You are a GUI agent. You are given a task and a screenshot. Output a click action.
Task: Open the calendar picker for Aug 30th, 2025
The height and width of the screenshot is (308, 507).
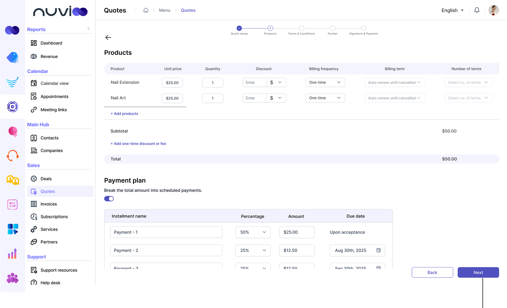(x=378, y=250)
